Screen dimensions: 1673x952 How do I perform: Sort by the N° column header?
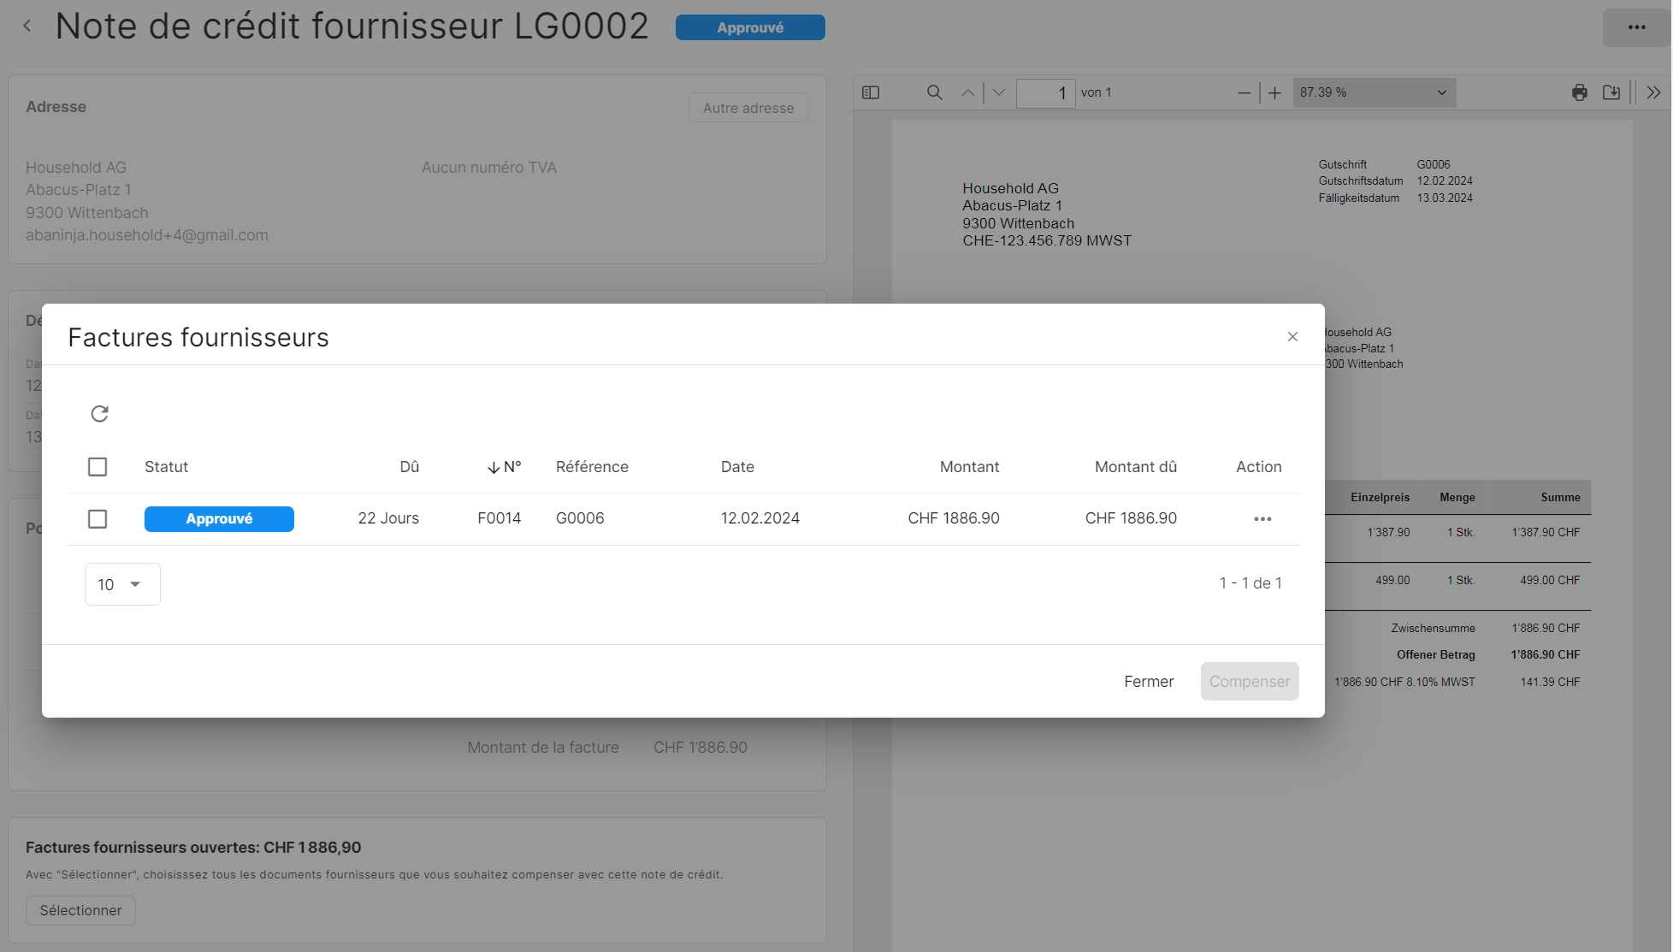pyautogui.click(x=505, y=467)
